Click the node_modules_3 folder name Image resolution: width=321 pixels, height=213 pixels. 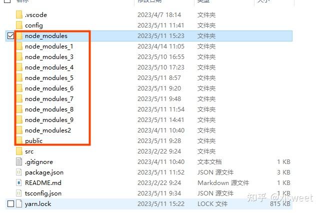point(49,57)
